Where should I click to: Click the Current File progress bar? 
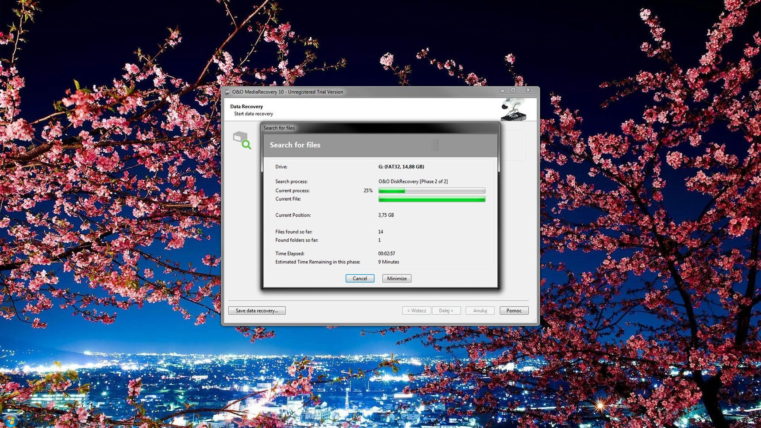click(432, 199)
